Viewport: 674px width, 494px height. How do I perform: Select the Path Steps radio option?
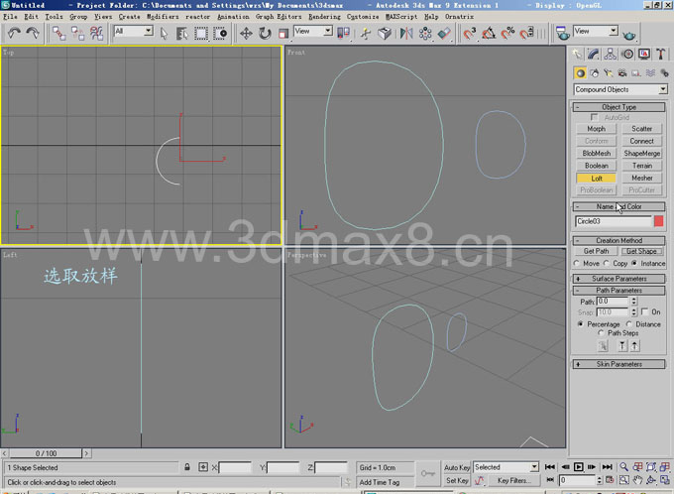tap(601, 333)
